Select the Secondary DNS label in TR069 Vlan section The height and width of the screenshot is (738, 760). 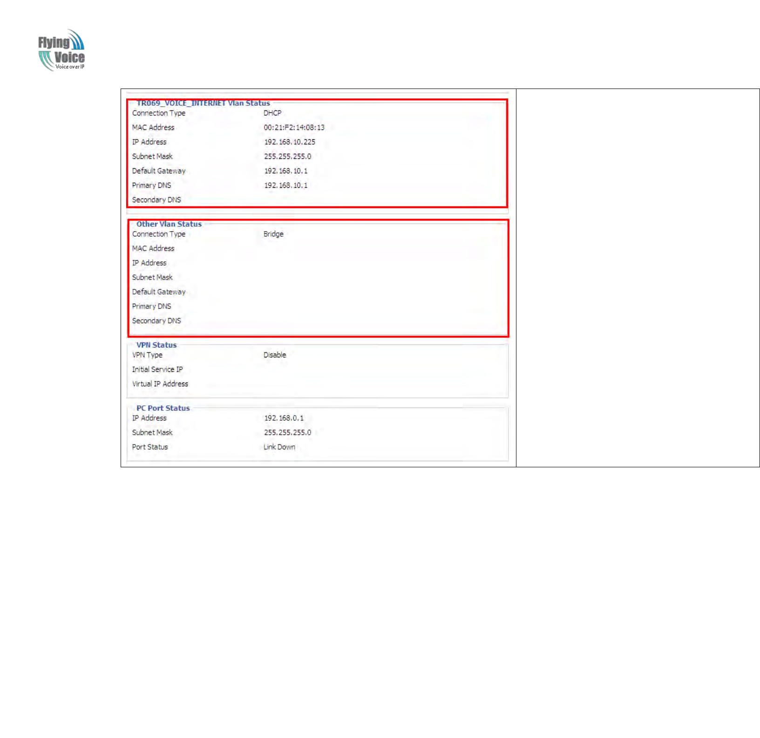(156, 200)
